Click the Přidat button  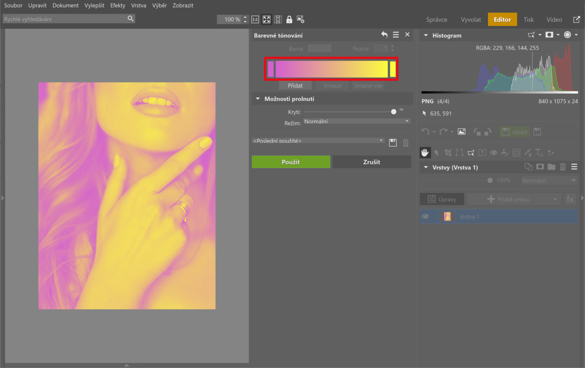tap(295, 86)
